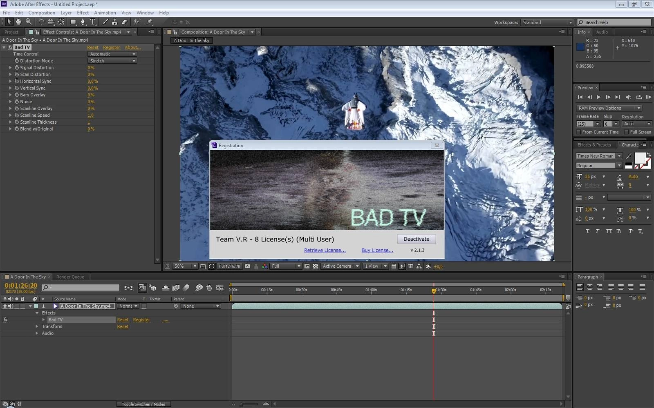654x408 pixels.
Task: Select the Rotation tool
Action: 41,22
